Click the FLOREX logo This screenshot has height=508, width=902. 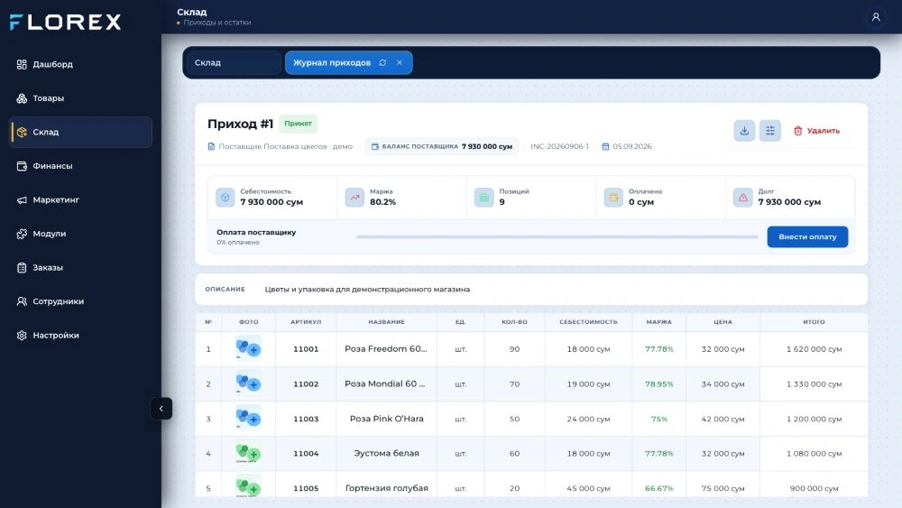click(66, 23)
